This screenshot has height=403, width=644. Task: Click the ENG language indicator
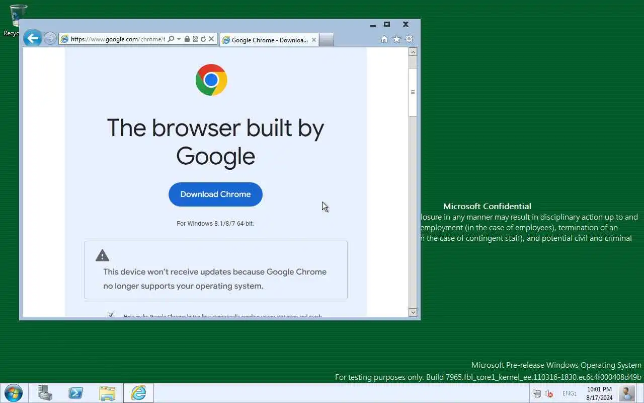coord(569,393)
